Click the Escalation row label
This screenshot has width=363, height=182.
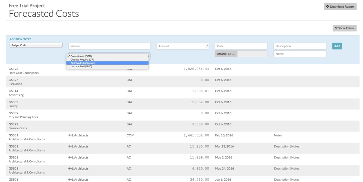pos(15,84)
